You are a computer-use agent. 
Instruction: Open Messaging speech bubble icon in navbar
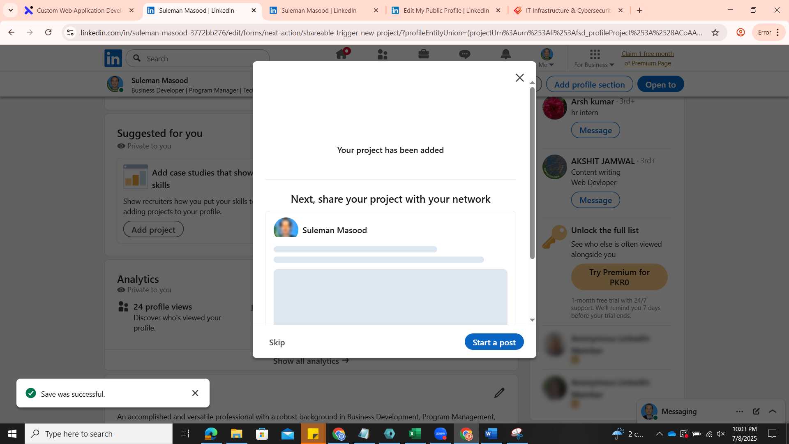pos(465,54)
